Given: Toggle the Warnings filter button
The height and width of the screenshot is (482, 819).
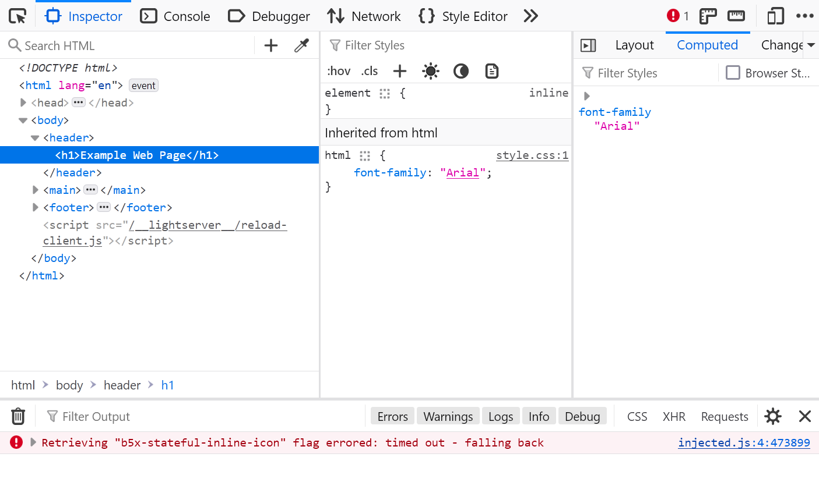Looking at the screenshot, I should pyautogui.click(x=448, y=416).
